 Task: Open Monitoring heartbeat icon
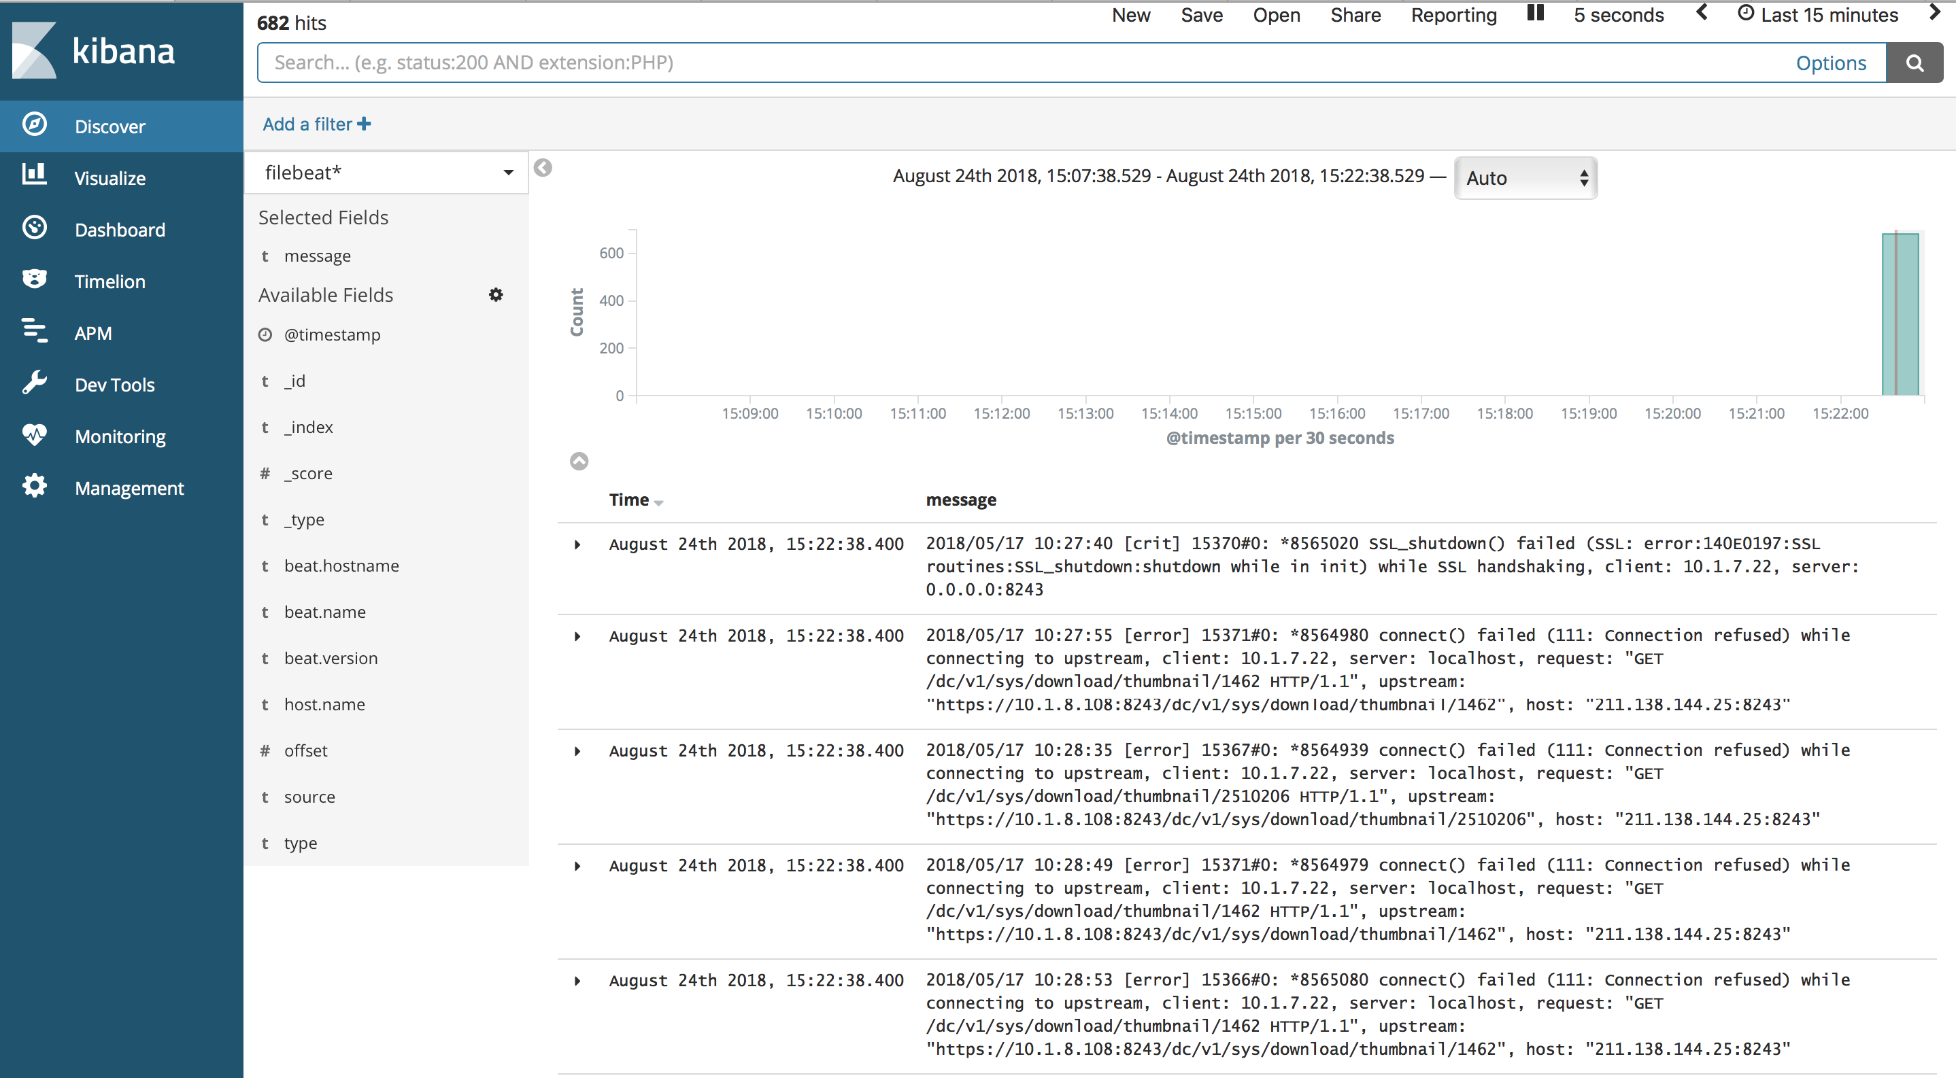click(34, 435)
